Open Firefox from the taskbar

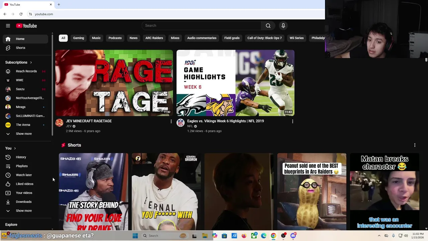click(244, 236)
